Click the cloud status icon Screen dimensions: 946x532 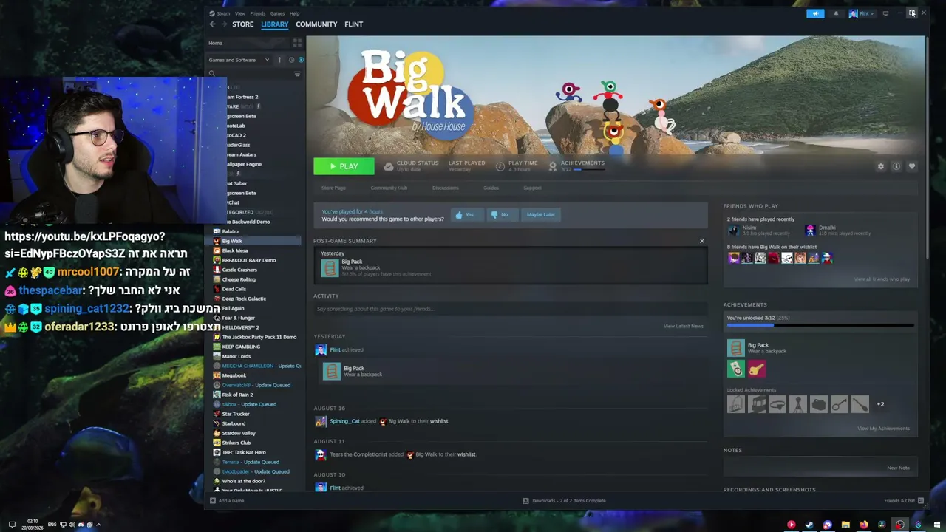(x=389, y=166)
